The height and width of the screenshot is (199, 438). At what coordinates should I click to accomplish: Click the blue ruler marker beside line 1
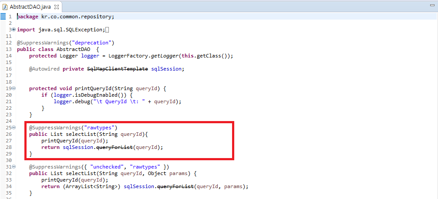coord(3,17)
